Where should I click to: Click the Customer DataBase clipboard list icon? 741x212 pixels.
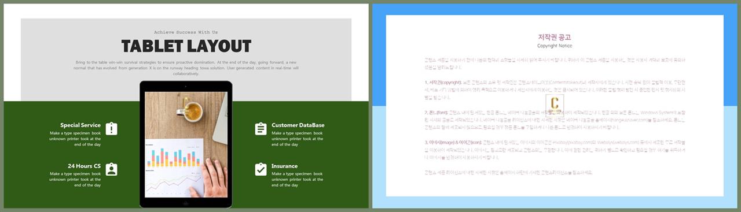tap(261, 128)
